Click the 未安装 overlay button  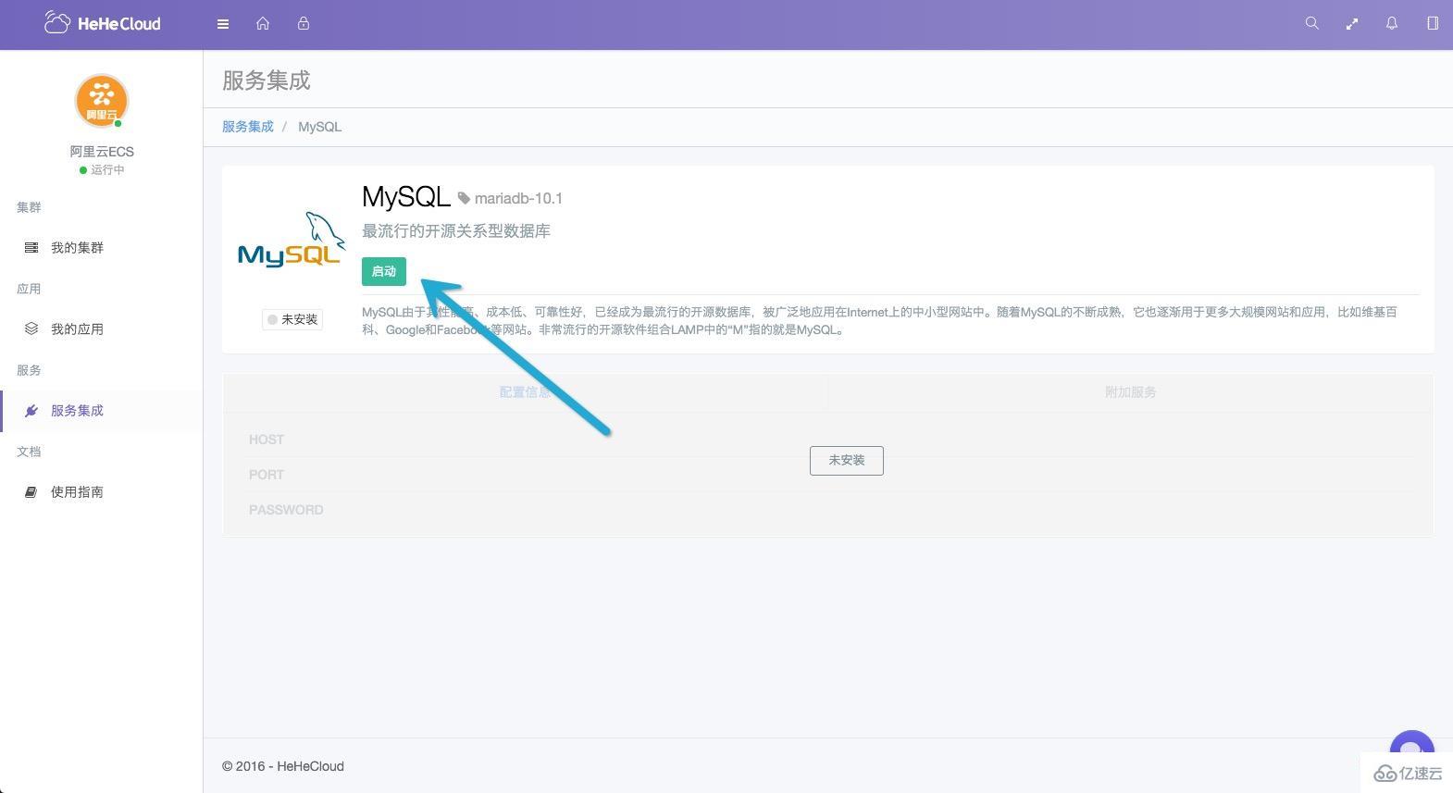pos(847,460)
